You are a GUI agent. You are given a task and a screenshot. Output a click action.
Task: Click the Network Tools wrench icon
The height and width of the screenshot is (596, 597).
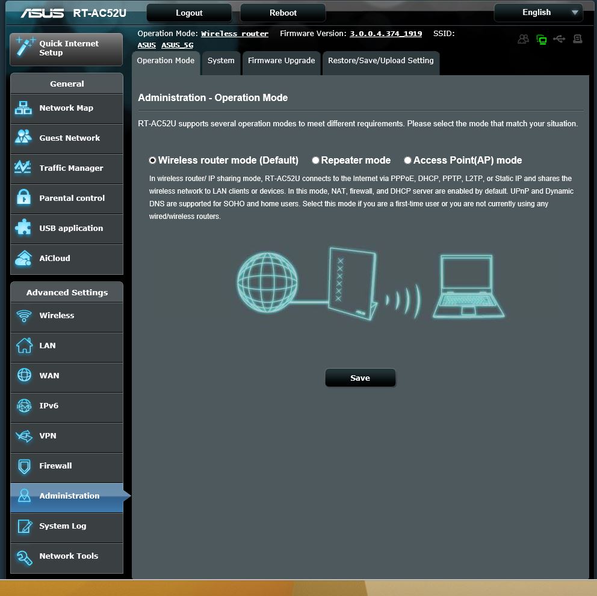point(24,557)
